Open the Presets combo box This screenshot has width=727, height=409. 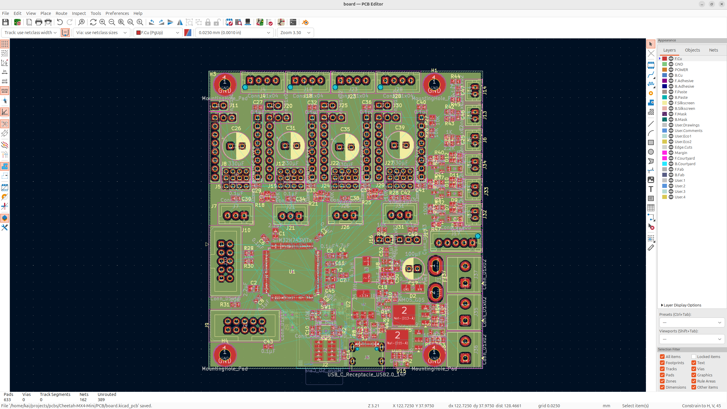[692, 322]
